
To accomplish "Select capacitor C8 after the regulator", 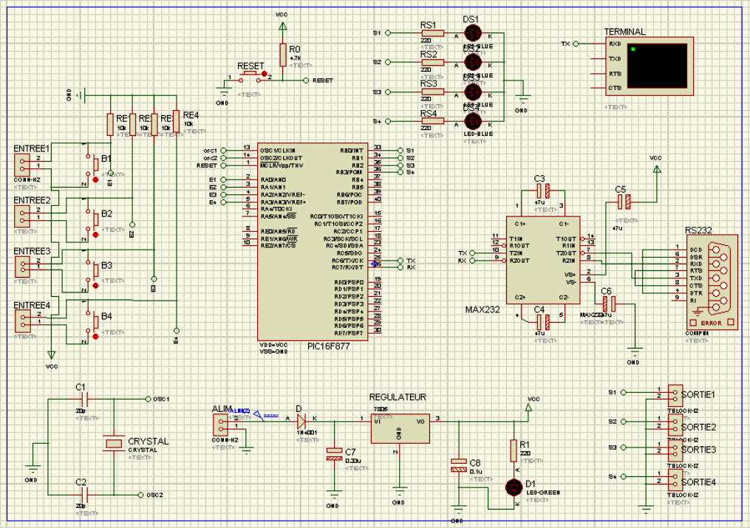I will 458,465.
